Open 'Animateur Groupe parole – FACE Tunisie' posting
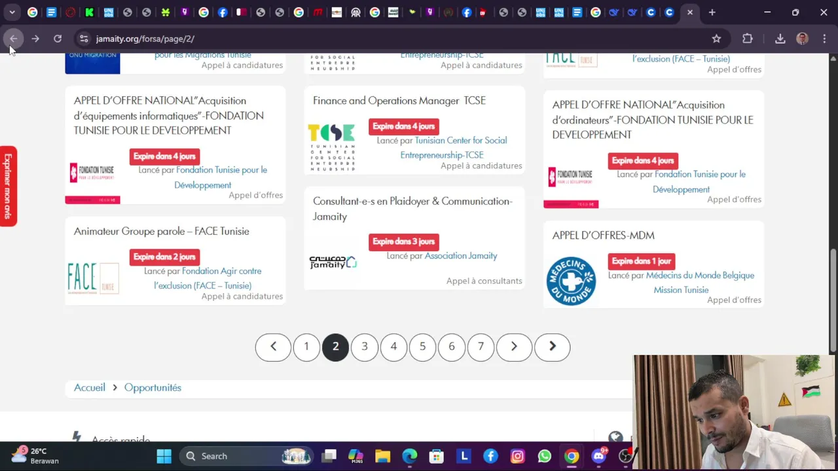The width and height of the screenshot is (838, 471). (x=162, y=232)
